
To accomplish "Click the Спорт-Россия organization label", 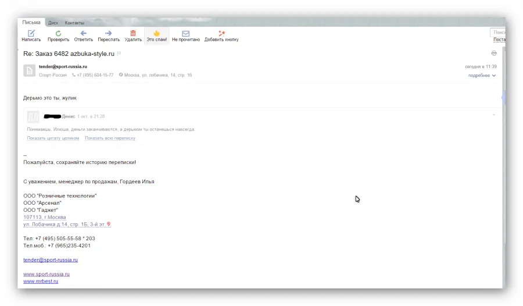I will (x=53, y=75).
